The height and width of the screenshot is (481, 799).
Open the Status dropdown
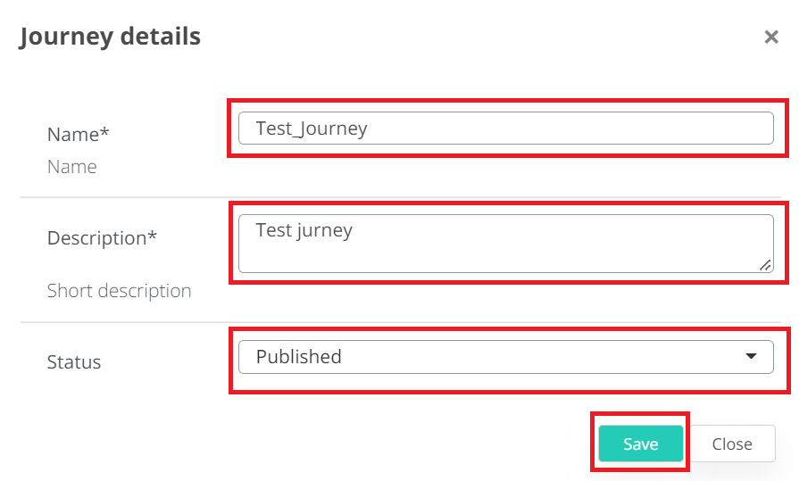coord(505,357)
